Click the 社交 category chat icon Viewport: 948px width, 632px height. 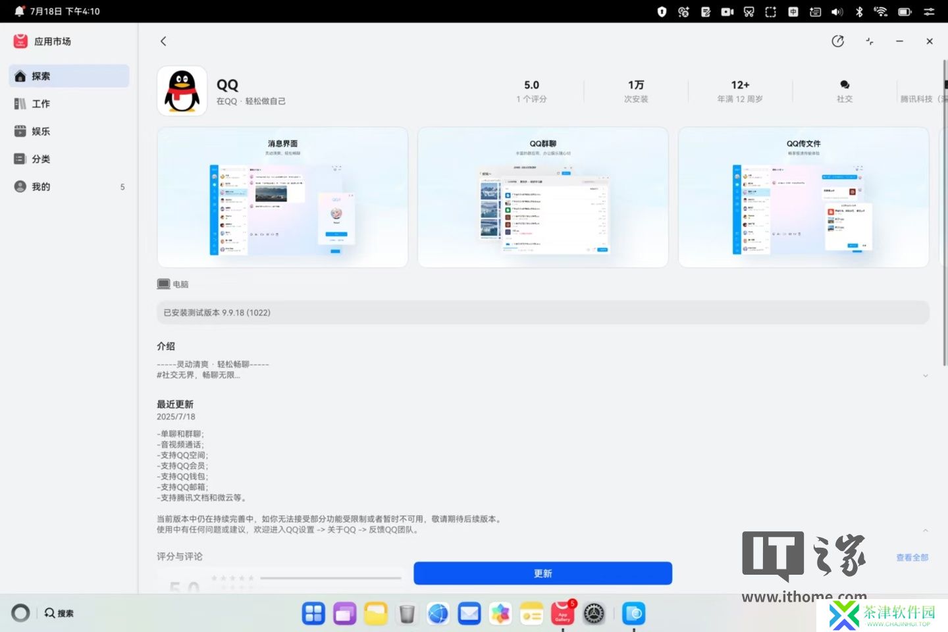845,85
